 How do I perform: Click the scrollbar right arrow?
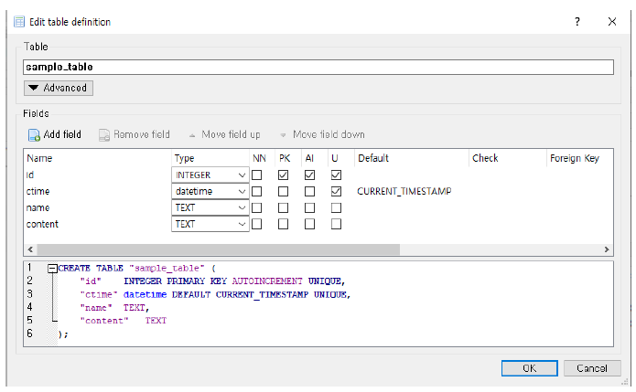coord(607,249)
